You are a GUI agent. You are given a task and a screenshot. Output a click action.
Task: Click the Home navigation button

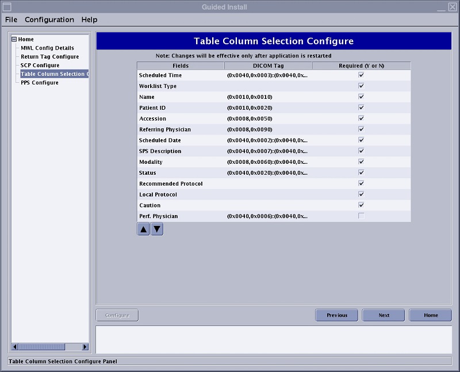pos(430,315)
